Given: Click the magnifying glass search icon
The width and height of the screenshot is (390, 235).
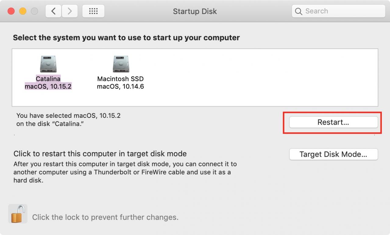Looking at the screenshot, I should 299,12.
